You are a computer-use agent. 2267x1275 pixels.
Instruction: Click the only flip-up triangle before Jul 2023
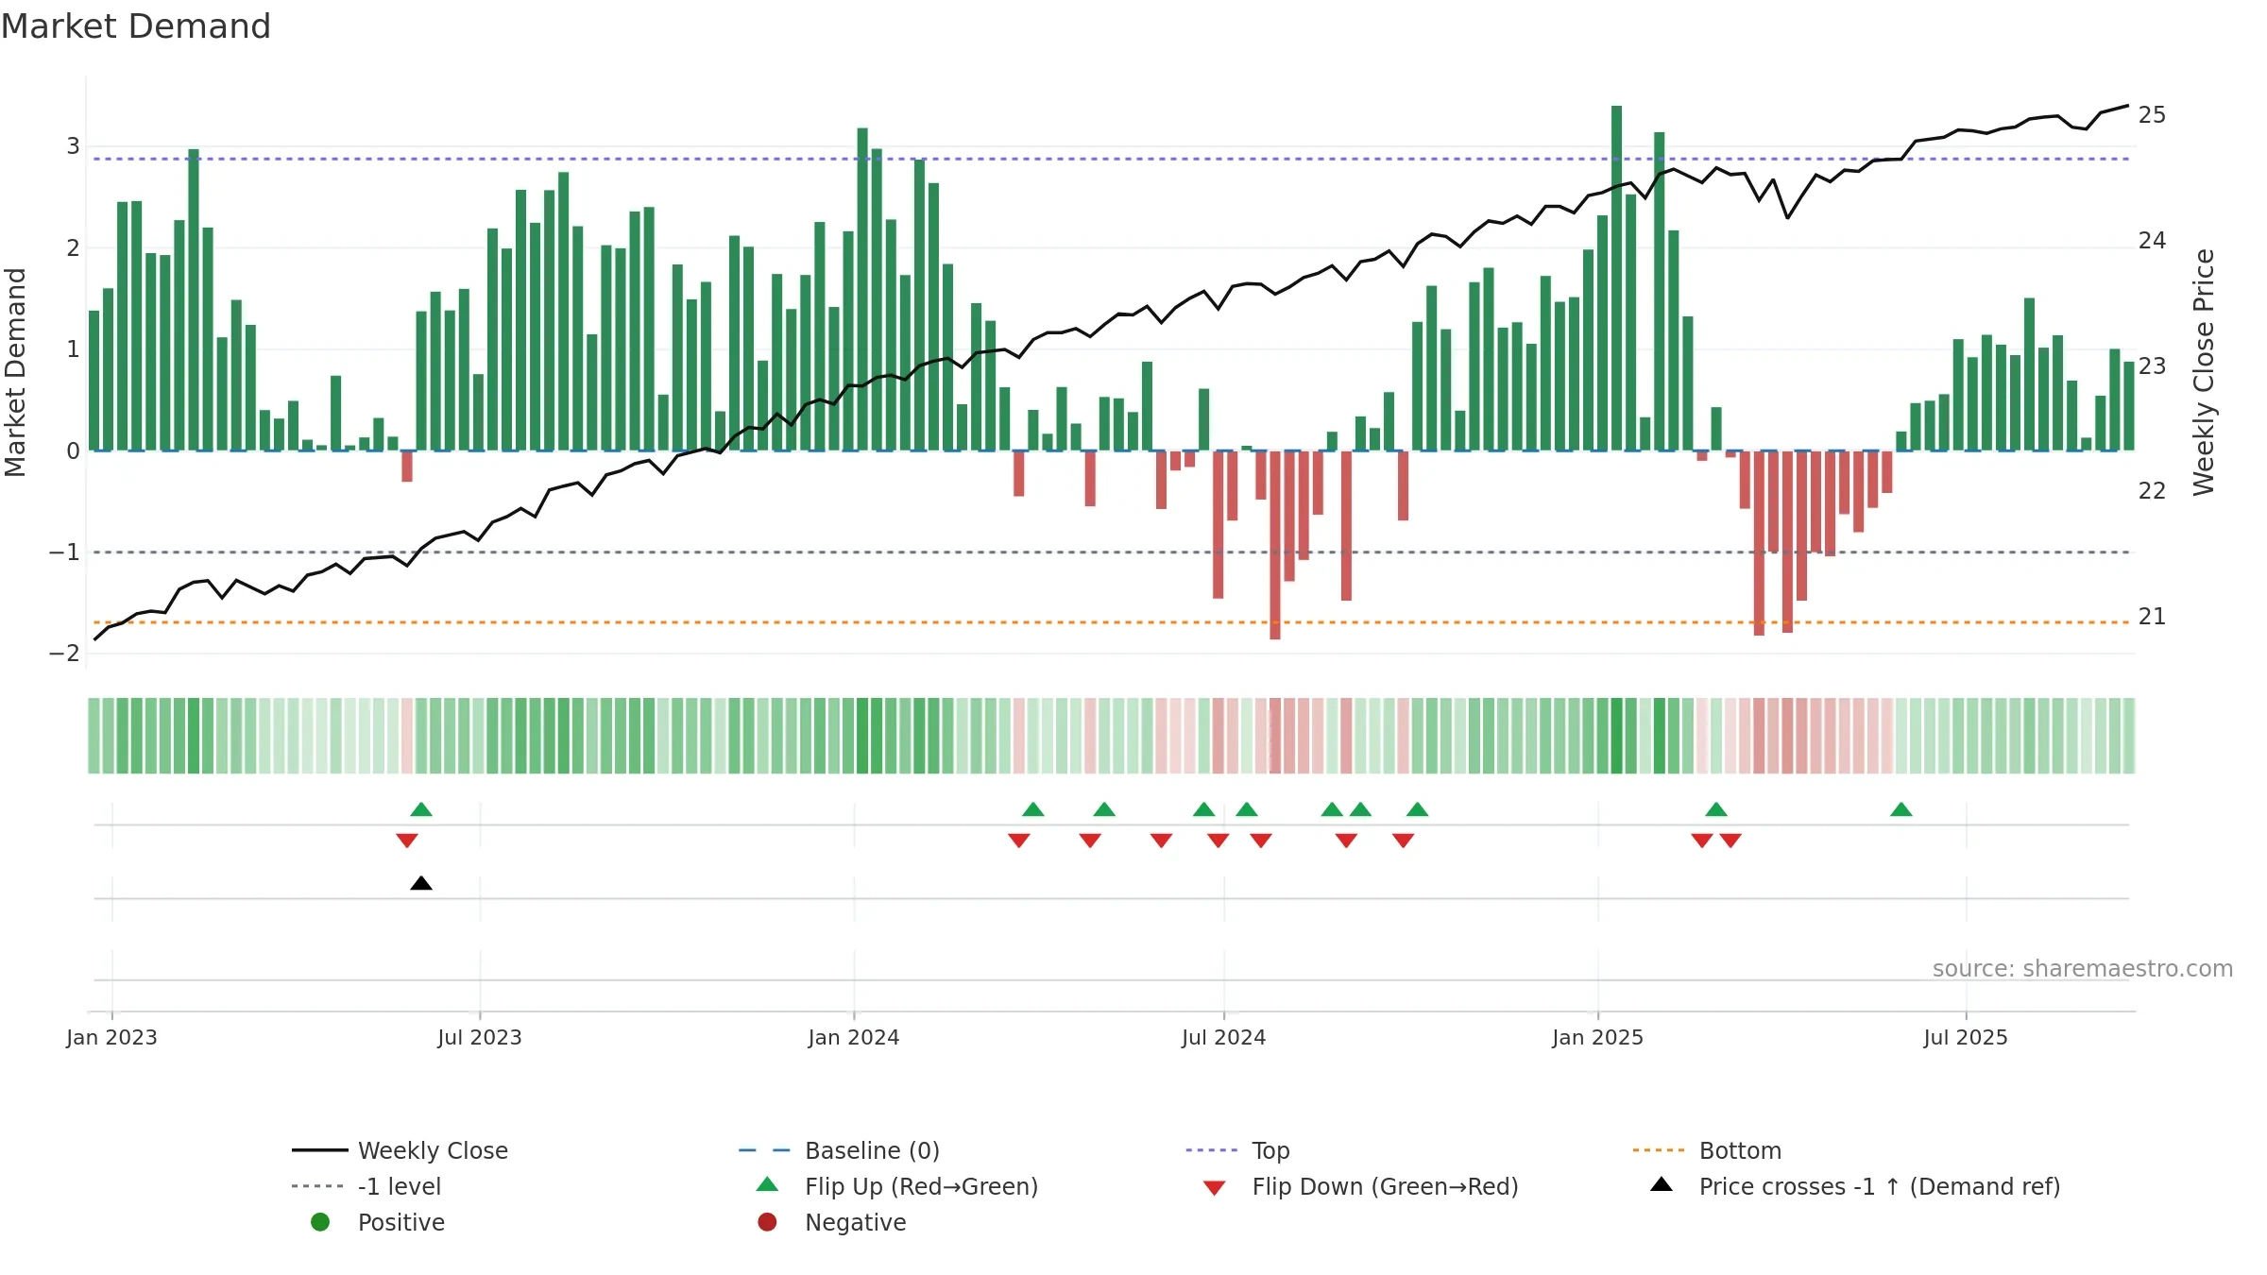coord(421,809)
